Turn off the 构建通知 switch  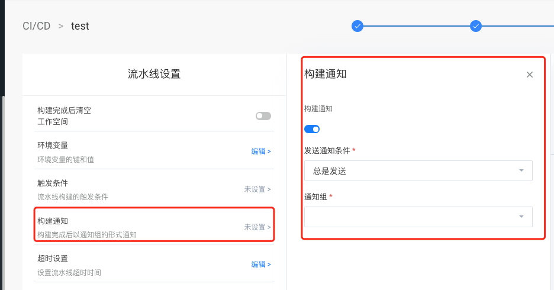pos(312,129)
